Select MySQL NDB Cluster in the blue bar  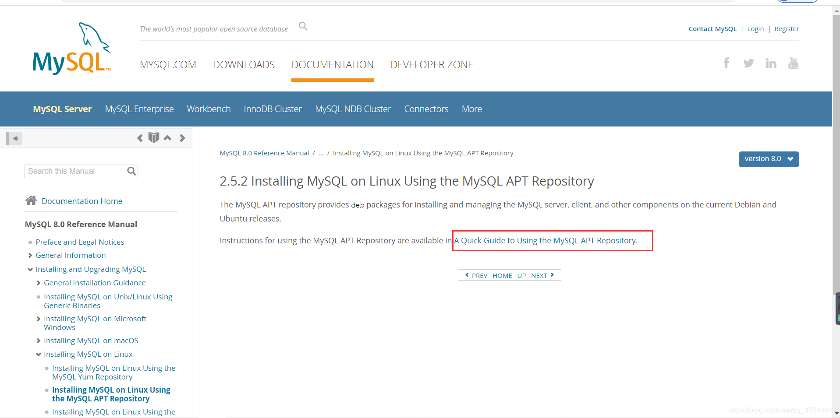[353, 109]
